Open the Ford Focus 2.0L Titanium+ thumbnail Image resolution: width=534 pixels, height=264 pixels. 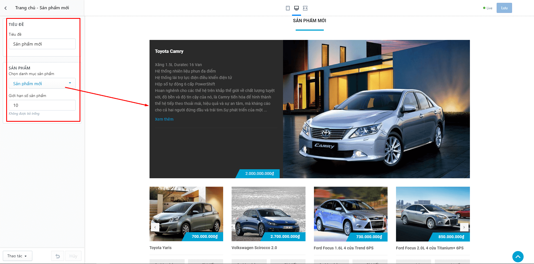point(433,214)
